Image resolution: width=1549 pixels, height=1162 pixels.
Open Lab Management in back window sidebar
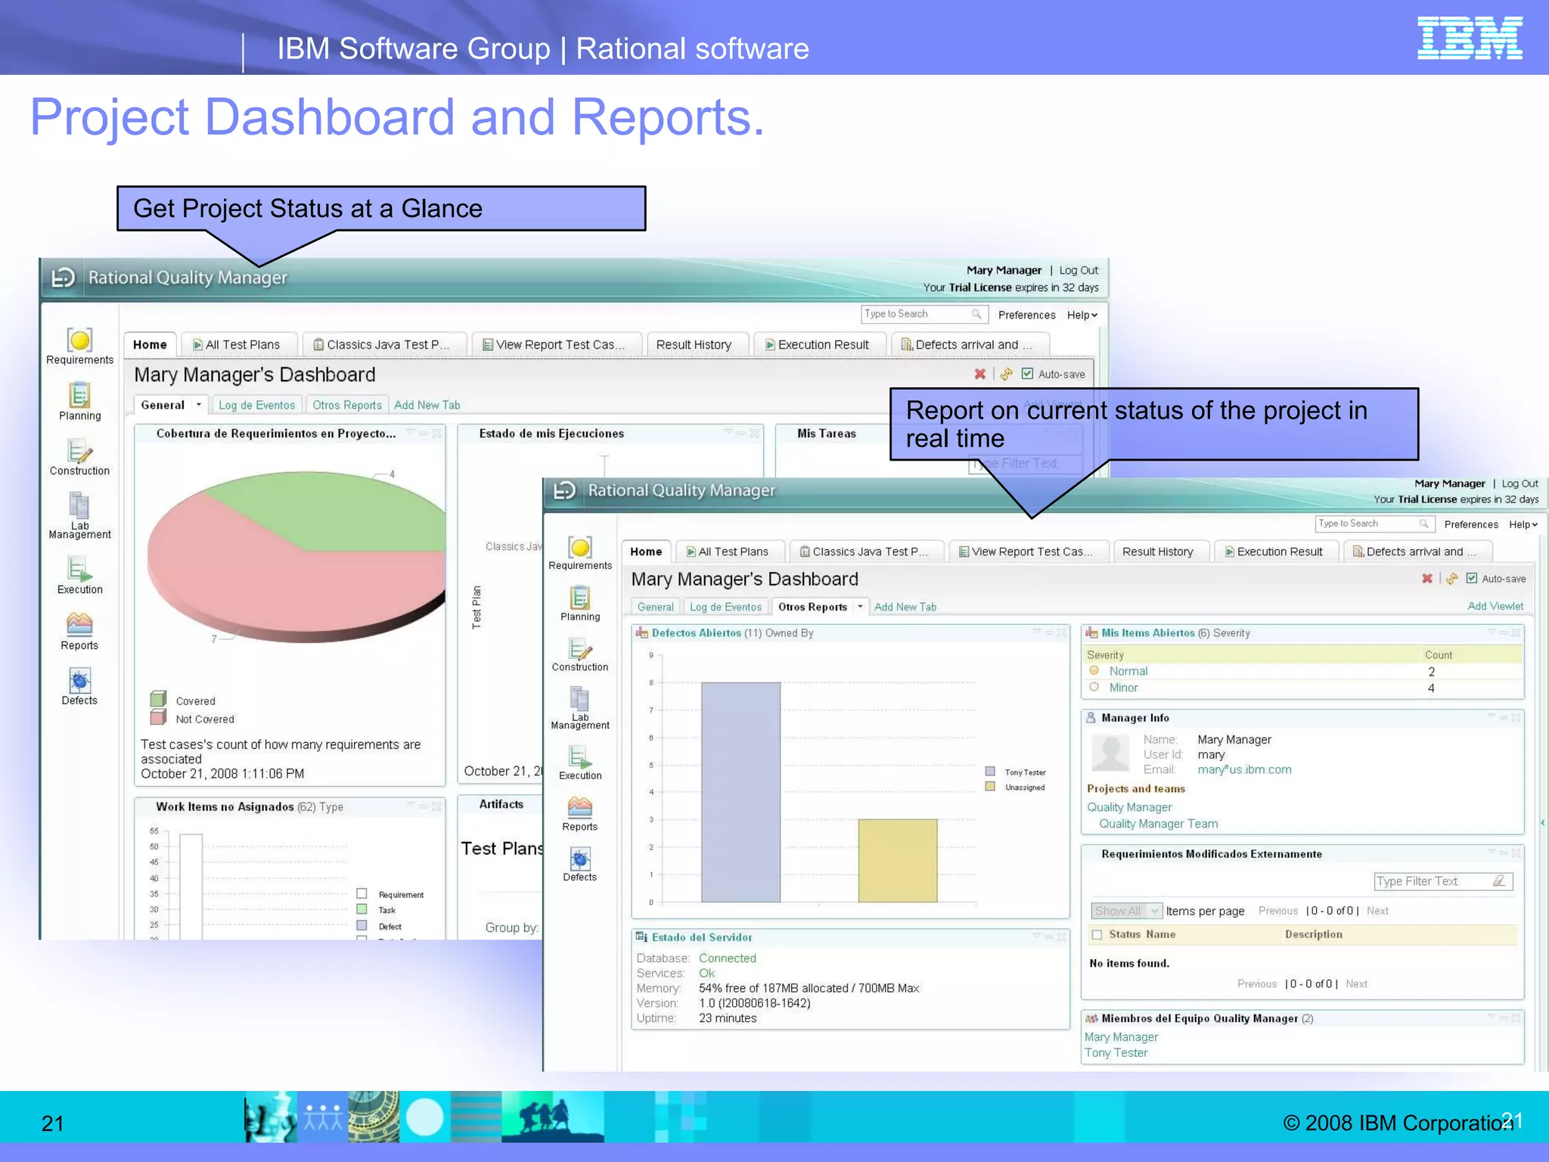79,515
